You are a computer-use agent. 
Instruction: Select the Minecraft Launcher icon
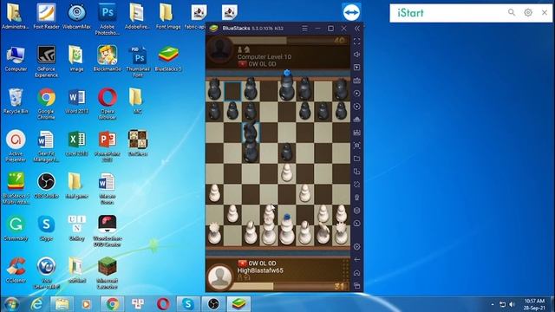[108, 273]
